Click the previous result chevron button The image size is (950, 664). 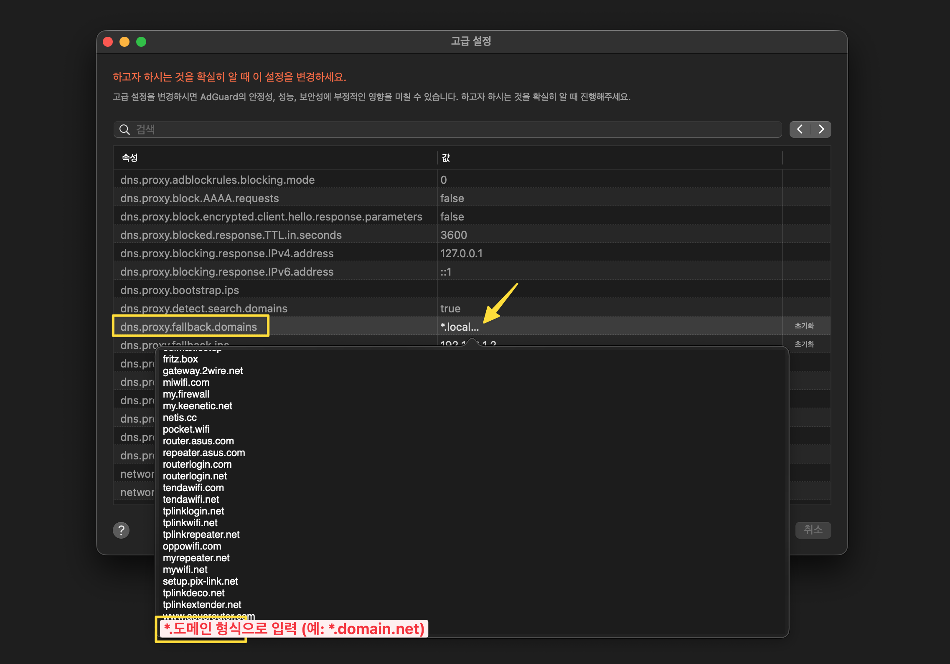(x=800, y=129)
